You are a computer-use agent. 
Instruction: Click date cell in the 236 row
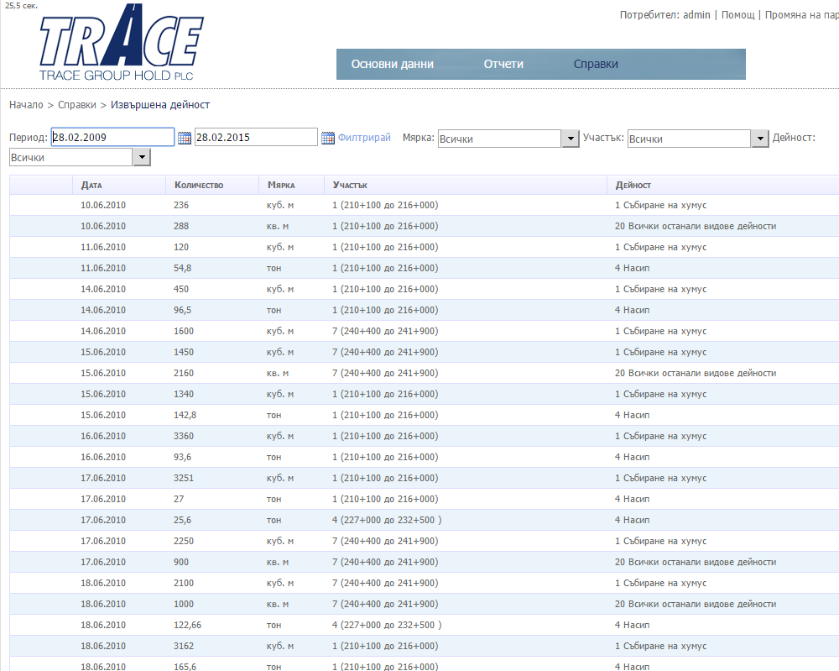(x=102, y=205)
